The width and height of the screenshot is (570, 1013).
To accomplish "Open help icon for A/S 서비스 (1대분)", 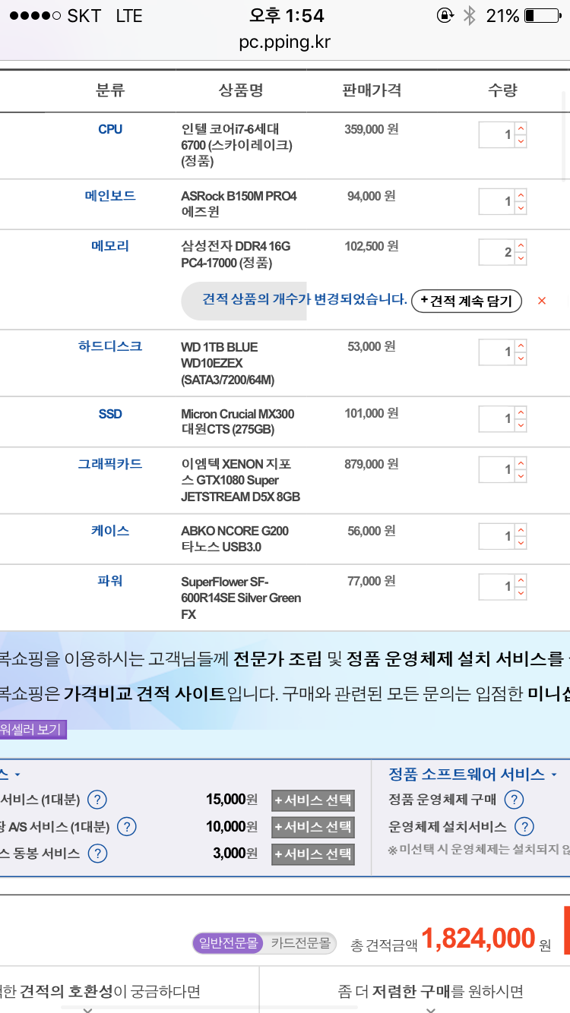I will (x=126, y=826).
